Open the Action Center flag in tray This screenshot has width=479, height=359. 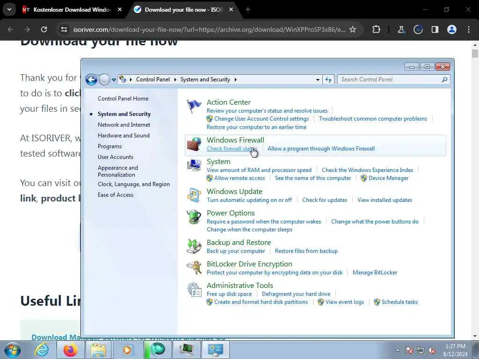tap(409, 351)
